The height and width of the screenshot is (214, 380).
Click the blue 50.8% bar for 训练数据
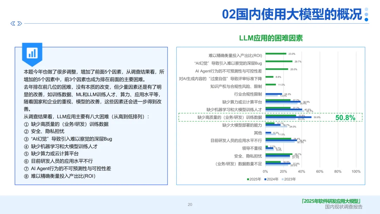click(x=289, y=117)
